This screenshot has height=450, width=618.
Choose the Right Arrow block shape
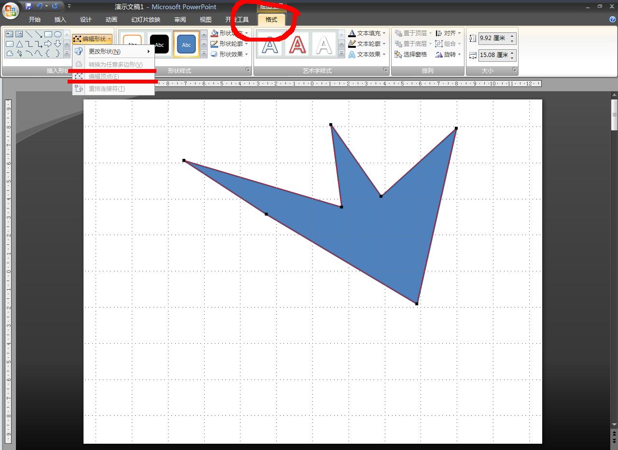click(x=48, y=44)
